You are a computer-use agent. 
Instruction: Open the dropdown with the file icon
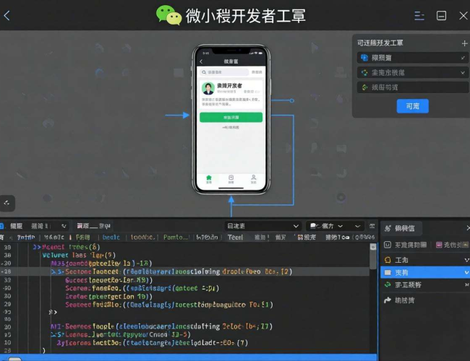tap(326, 226)
